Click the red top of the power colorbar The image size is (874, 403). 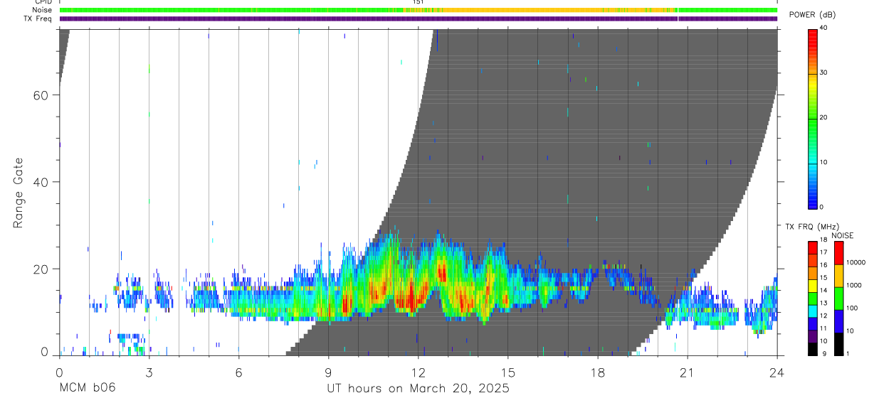[x=812, y=34]
